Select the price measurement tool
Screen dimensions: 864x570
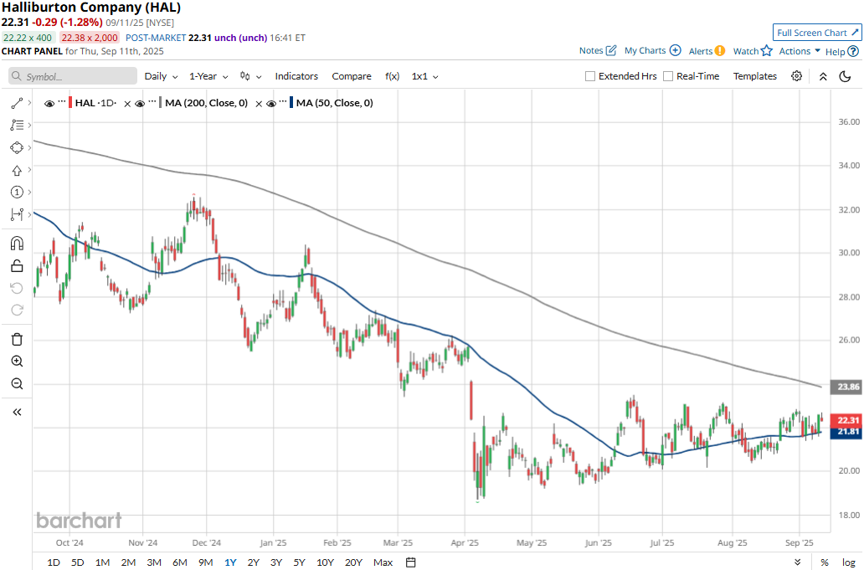(17, 214)
